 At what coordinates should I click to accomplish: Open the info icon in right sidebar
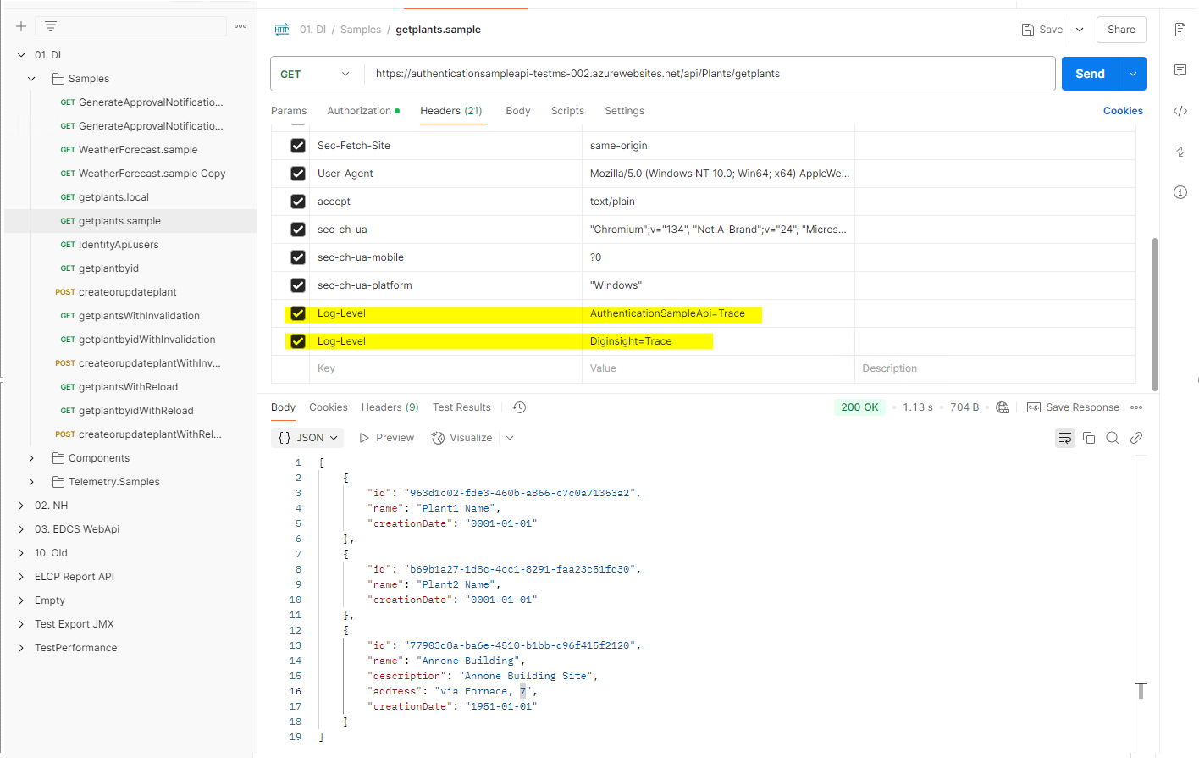tap(1180, 192)
